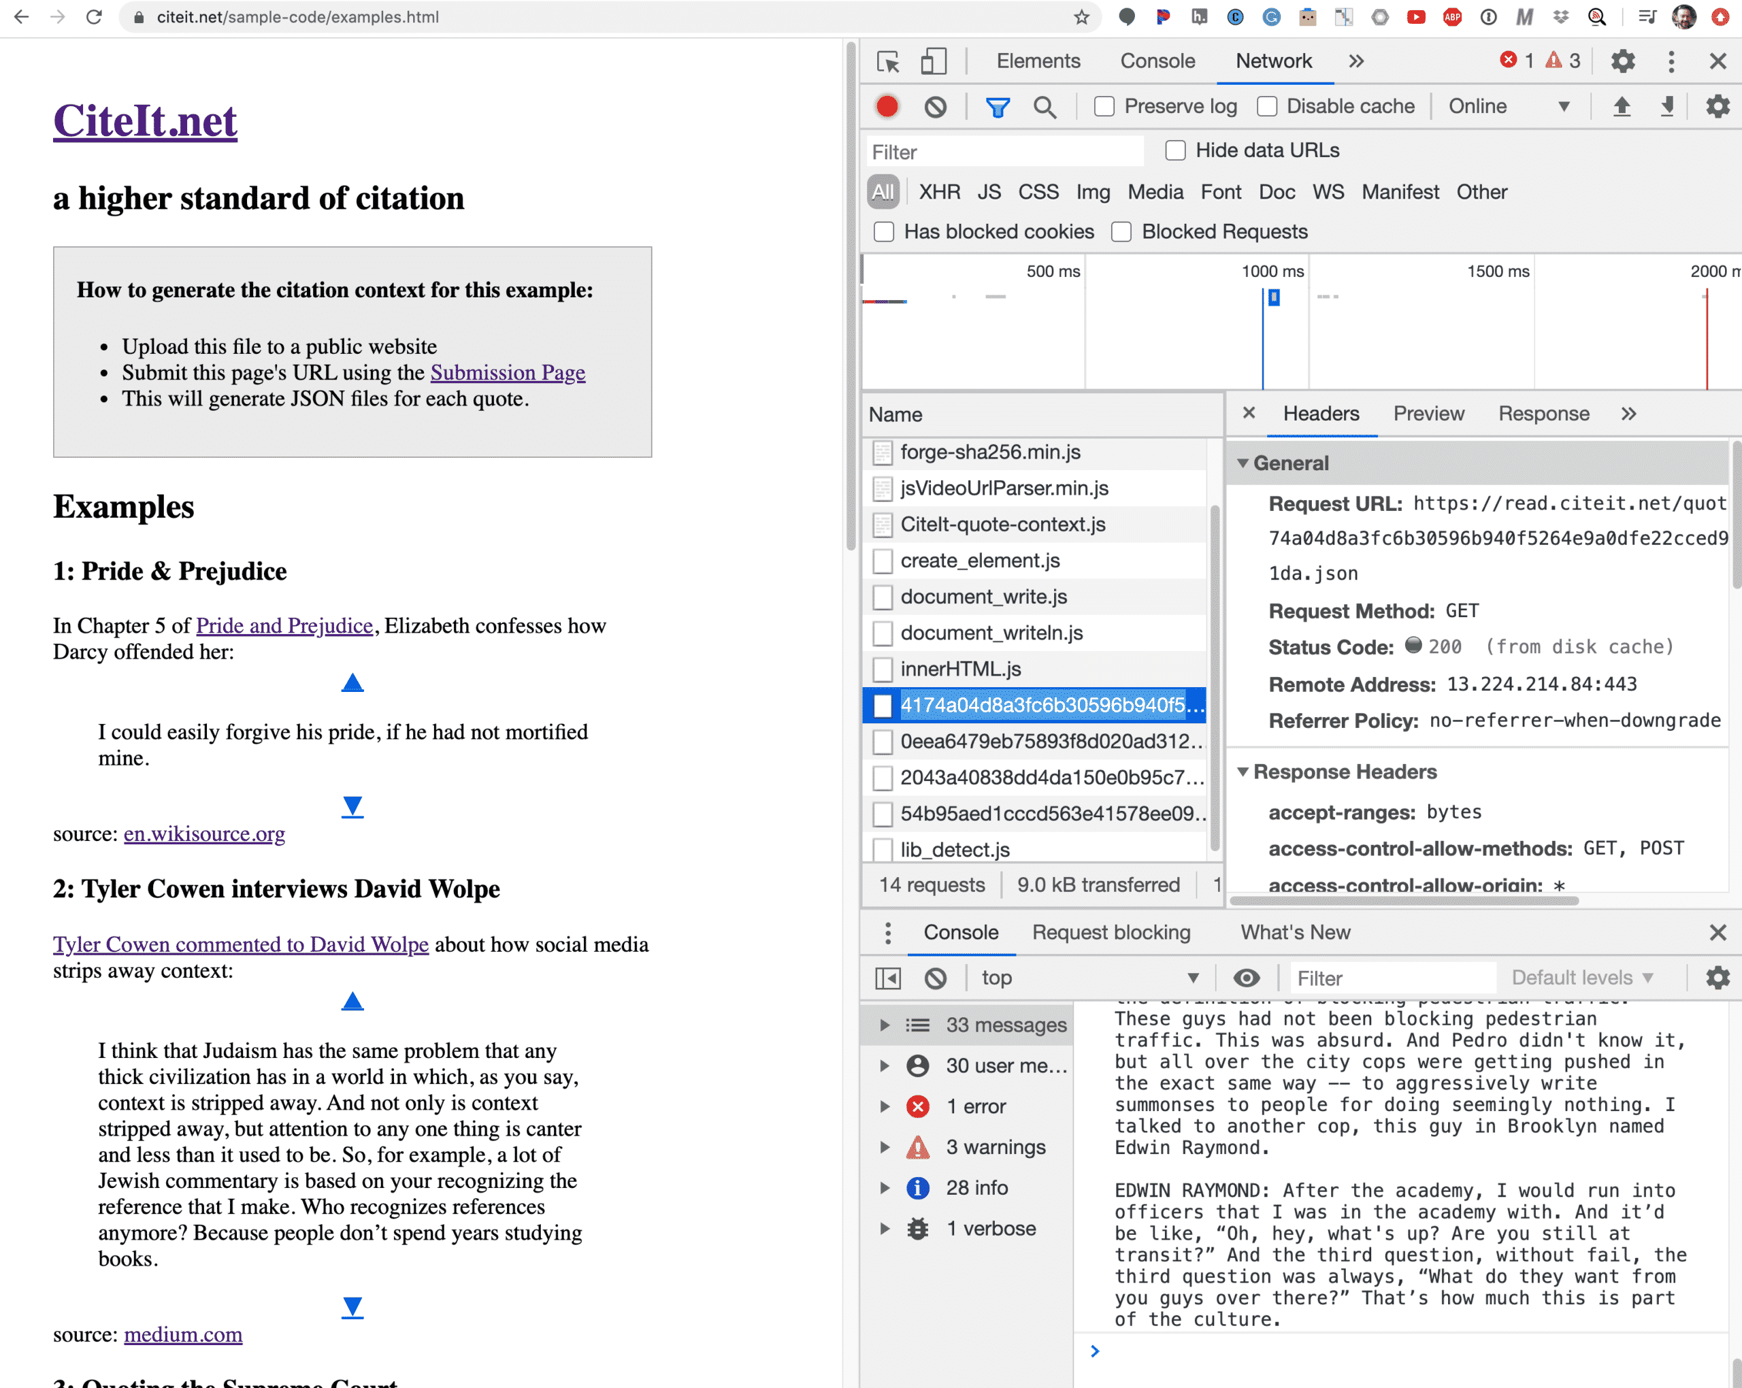Image resolution: width=1742 pixels, height=1388 pixels.
Task: Export HAR file with download arrow
Action: [1667, 107]
